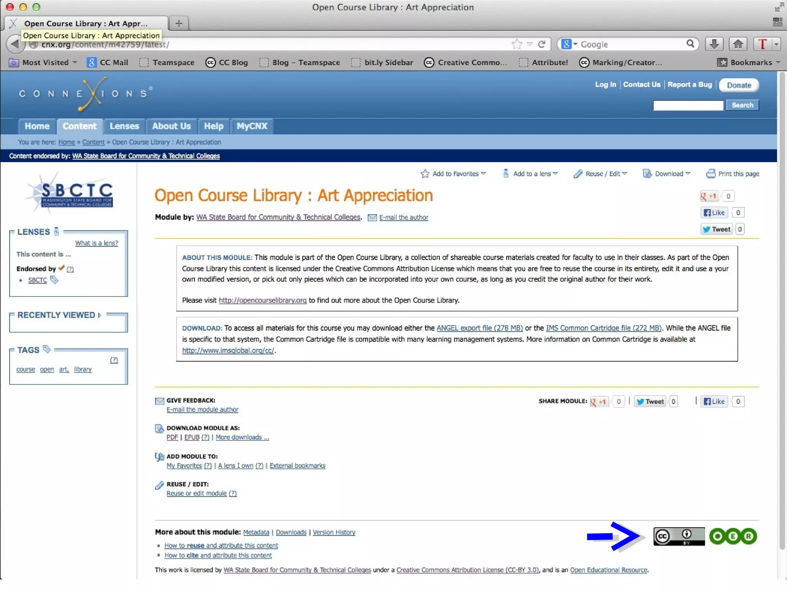Reload the page with the refresh icon
Image resolution: width=787 pixels, height=590 pixels.
[542, 44]
